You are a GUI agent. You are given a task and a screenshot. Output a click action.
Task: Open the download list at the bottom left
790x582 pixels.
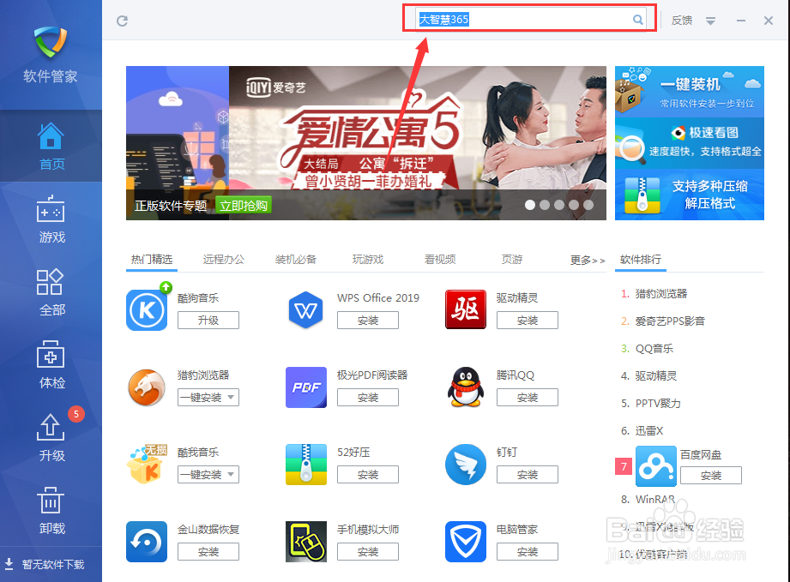click(45, 564)
